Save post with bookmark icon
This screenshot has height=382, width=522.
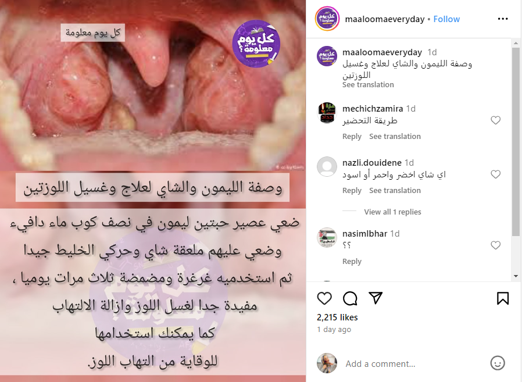pos(503,298)
